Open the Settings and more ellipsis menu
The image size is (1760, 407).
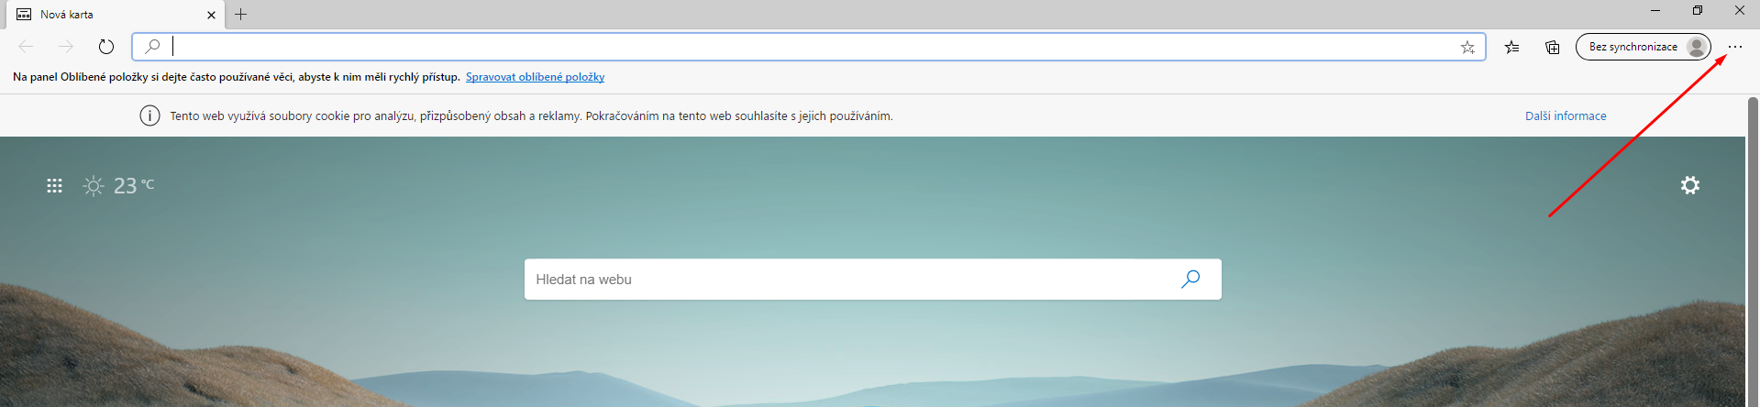[1734, 47]
